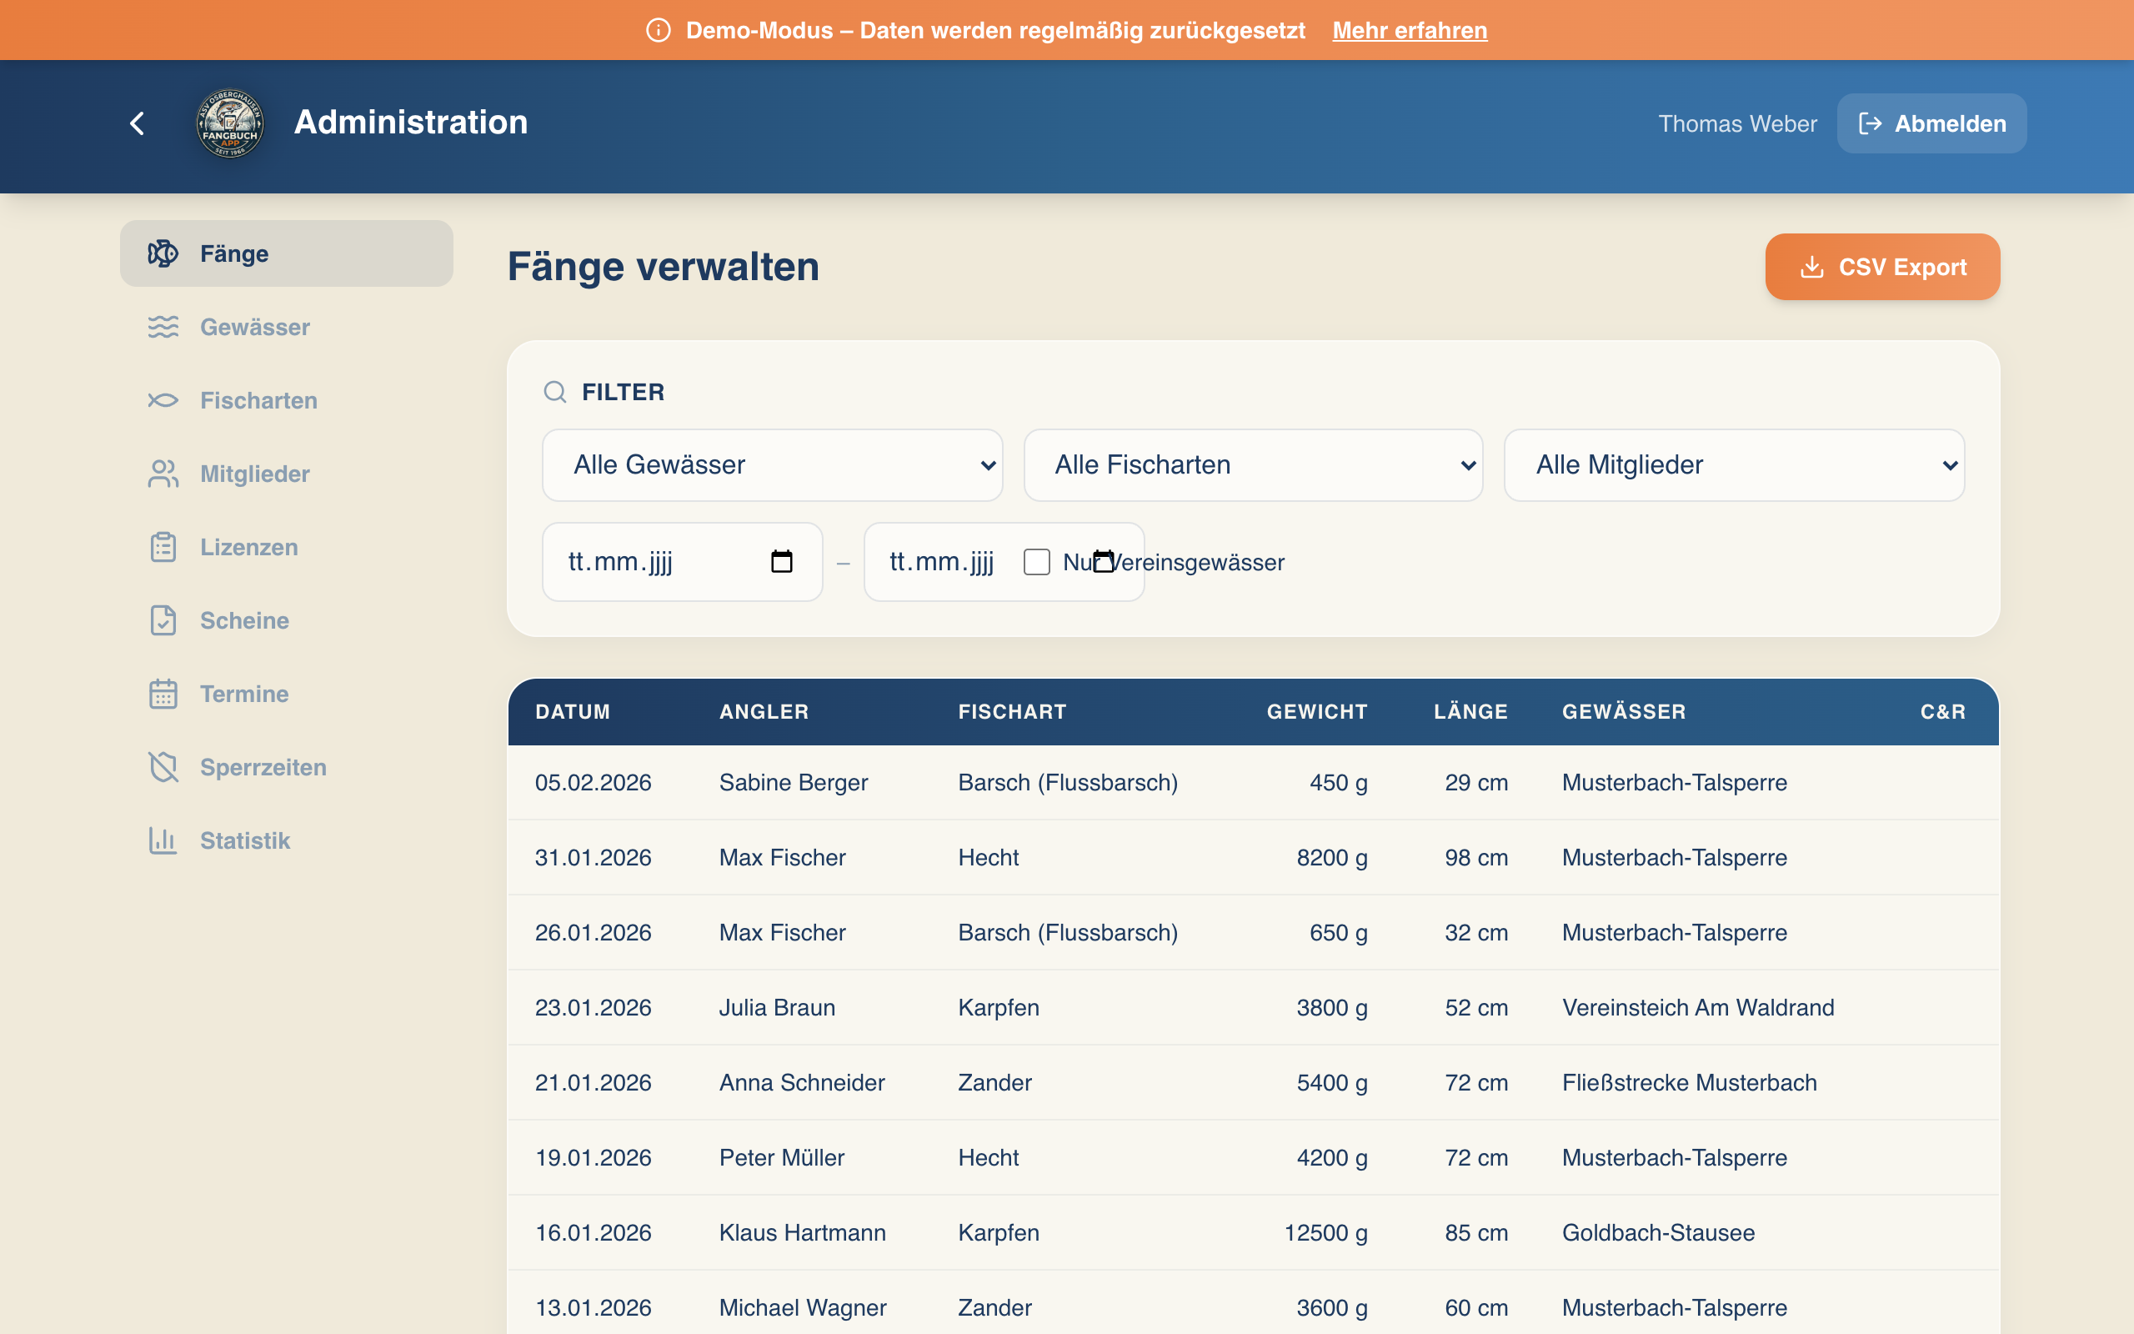Open Statistik via bar chart icon
Viewport: 2134px width, 1334px height.
pyautogui.click(x=163, y=840)
